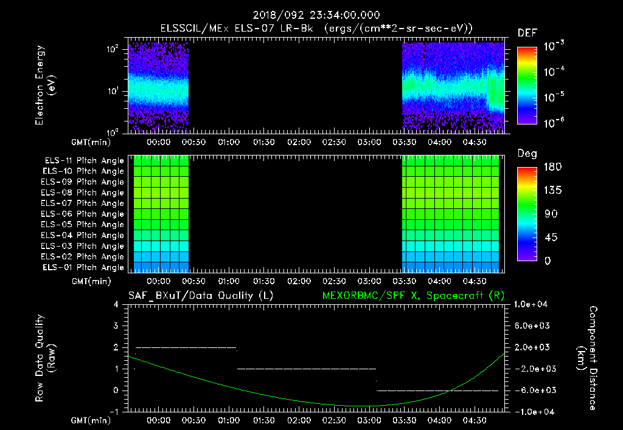
Task: Click the data quality line at level 2
Action: (x=186, y=347)
